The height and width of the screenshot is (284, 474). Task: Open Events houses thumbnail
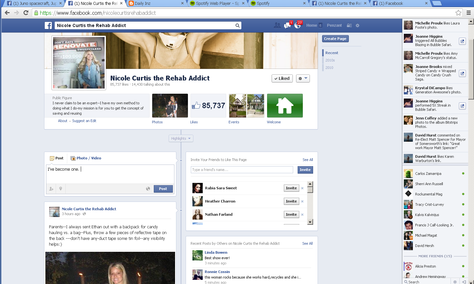point(246,106)
